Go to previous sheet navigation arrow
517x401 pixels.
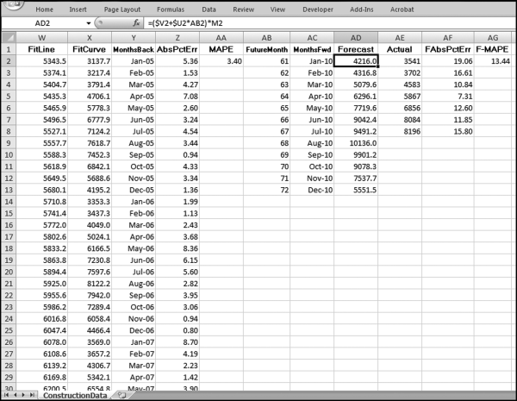click(x=15, y=395)
